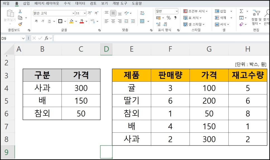Switch to the 페이지 레이아웃 tab
The height and width of the screenshot is (160, 270).
pos(47,3)
